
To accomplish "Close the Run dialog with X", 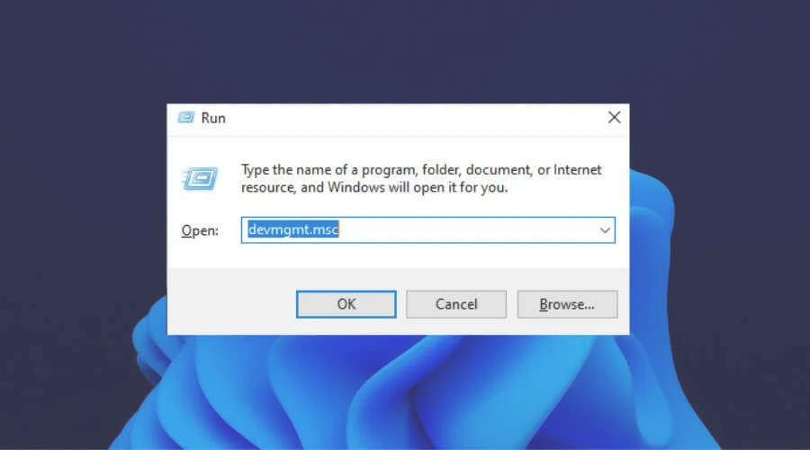I will point(614,118).
